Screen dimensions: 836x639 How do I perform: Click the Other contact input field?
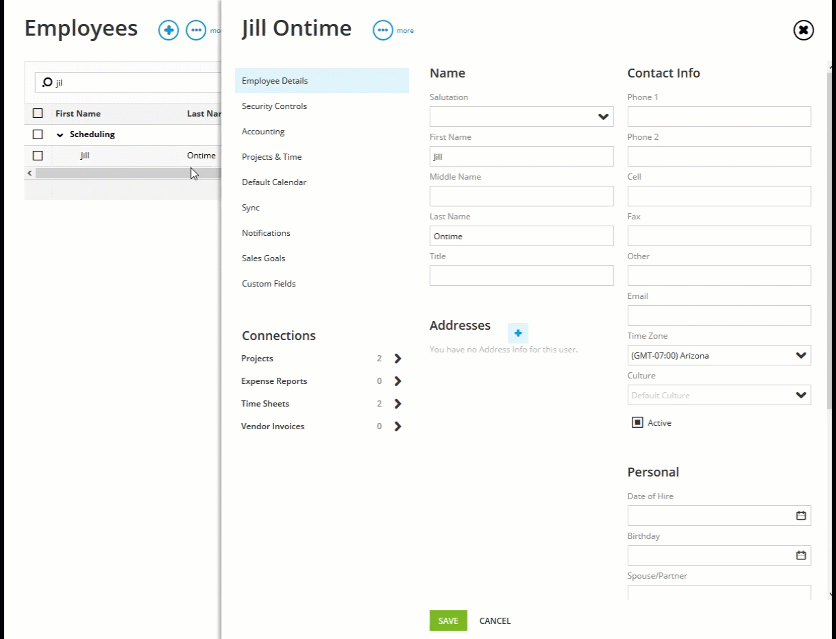[719, 276]
